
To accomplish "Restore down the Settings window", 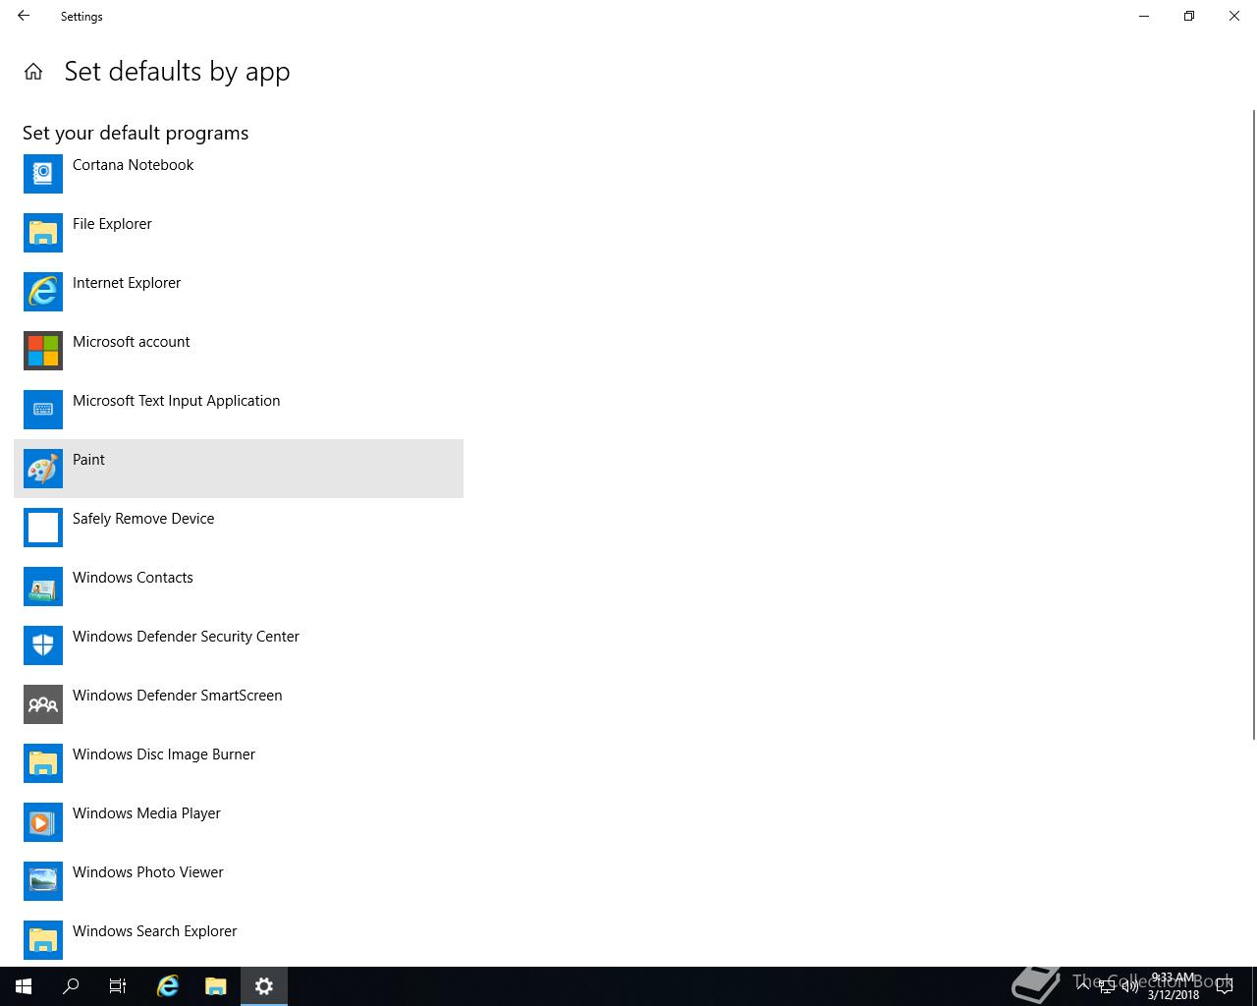I will click(1189, 16).
